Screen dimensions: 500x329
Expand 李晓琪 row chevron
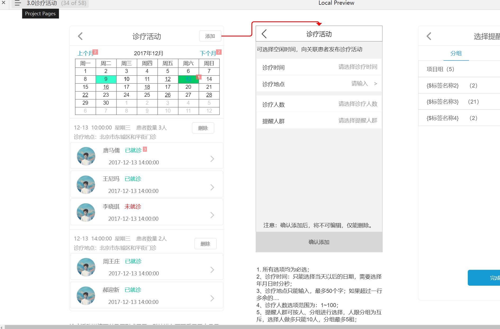pos(212,215)
